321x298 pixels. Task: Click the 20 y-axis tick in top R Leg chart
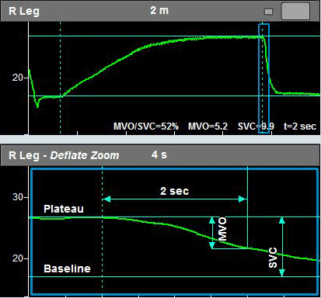click(18, 78)
